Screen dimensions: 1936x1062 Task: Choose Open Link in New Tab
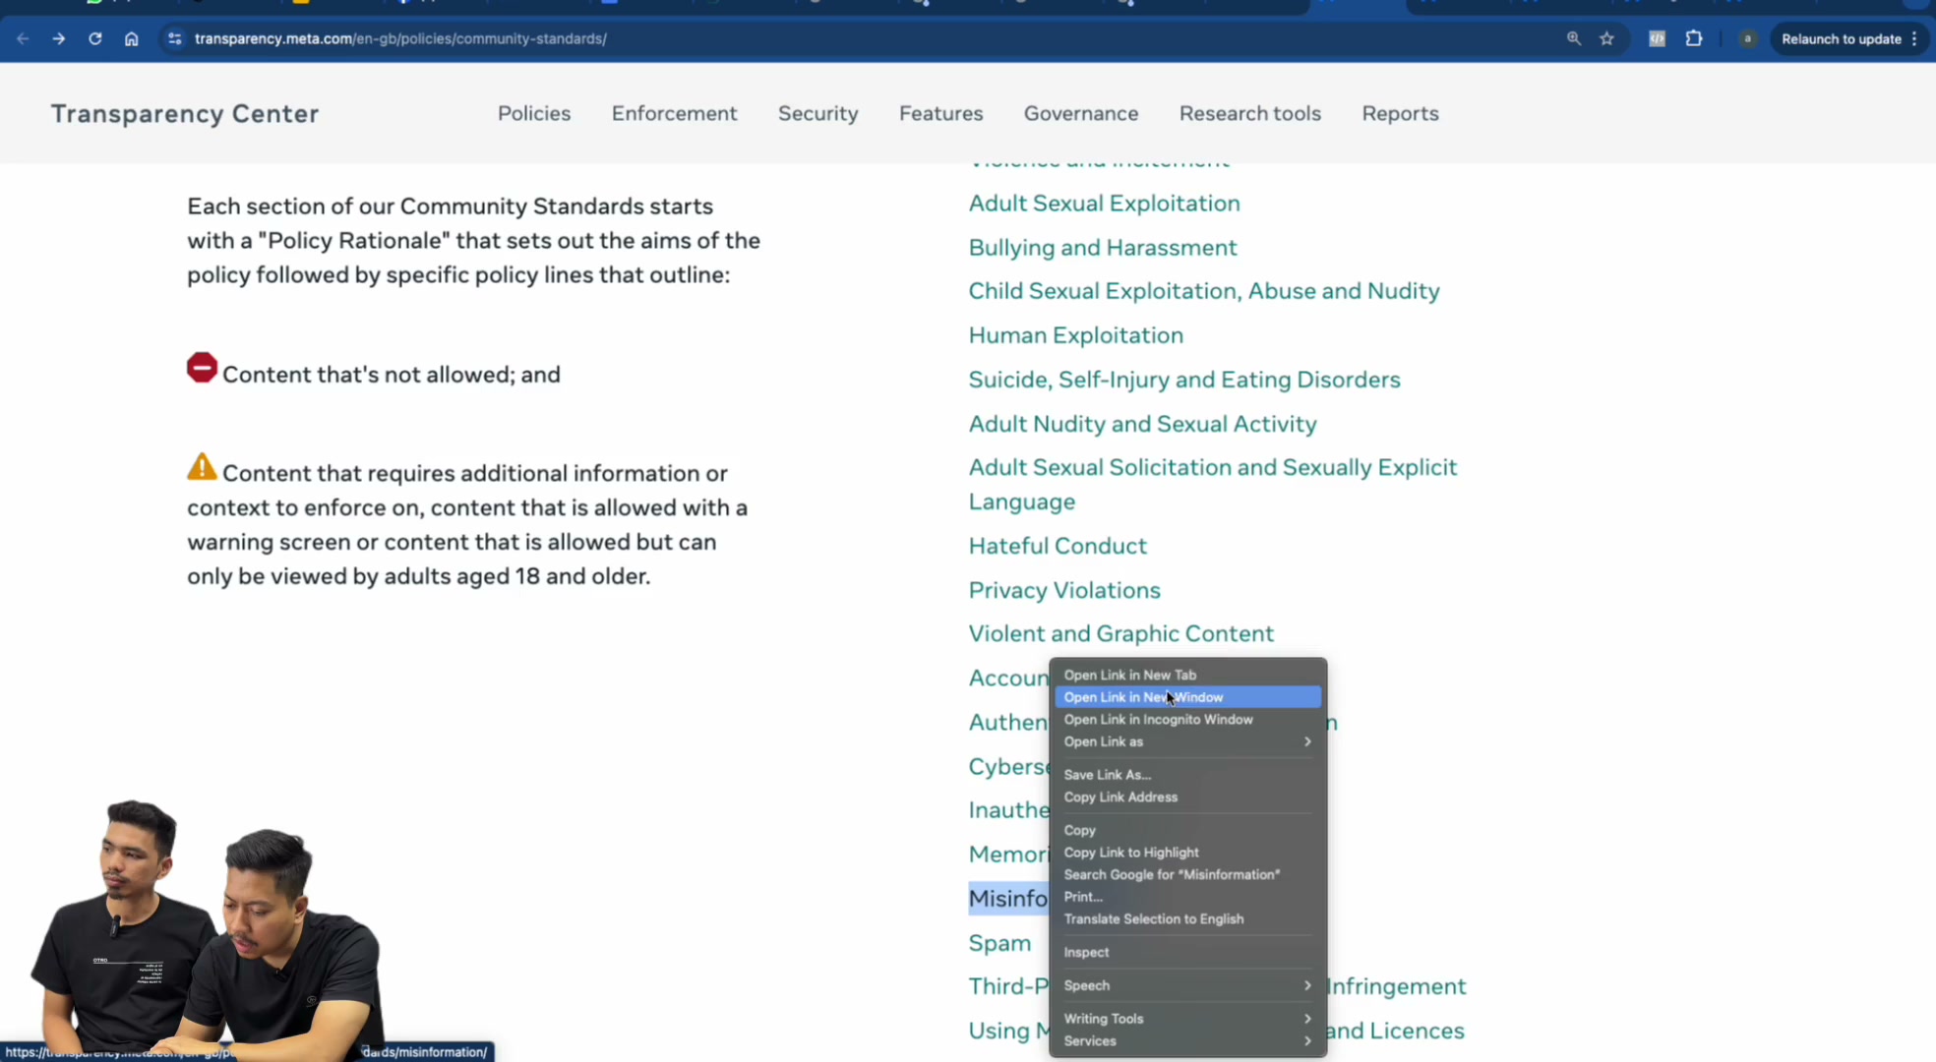click(1188, 675)
